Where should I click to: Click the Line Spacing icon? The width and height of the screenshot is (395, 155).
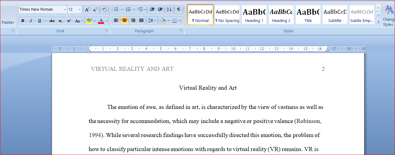pos(150,21)
